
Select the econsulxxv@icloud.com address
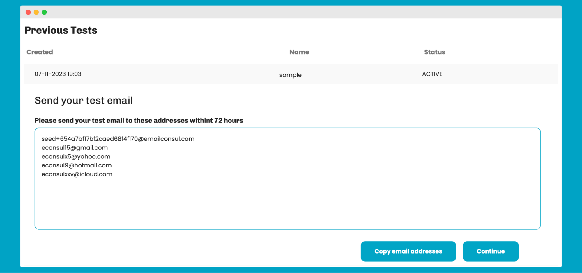[77, 174]
